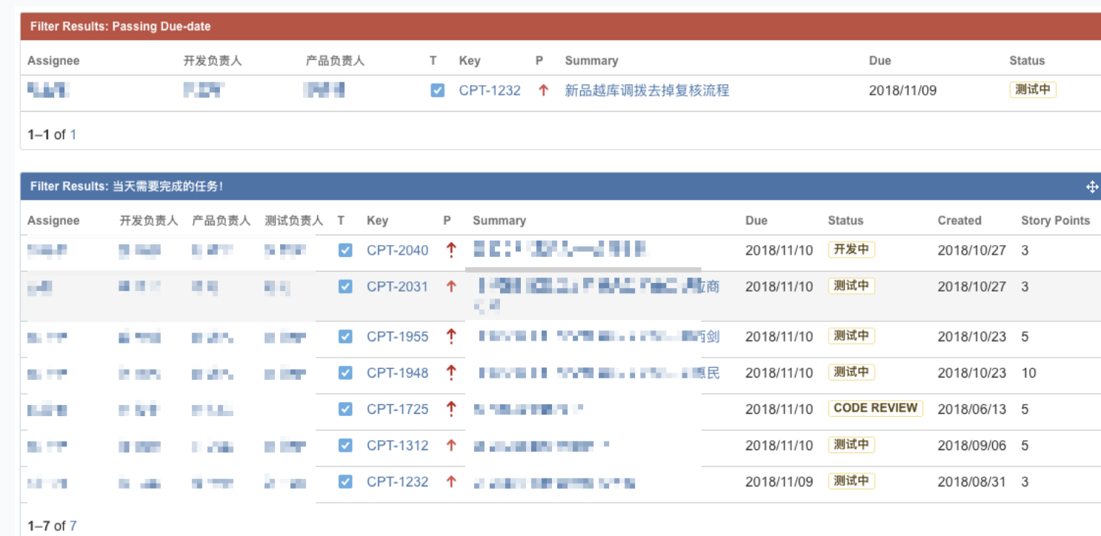Open CPT-1232 link in Passing Due-date gadget
The width and height of the screenshot is (1101, 536).
[490, 90]
